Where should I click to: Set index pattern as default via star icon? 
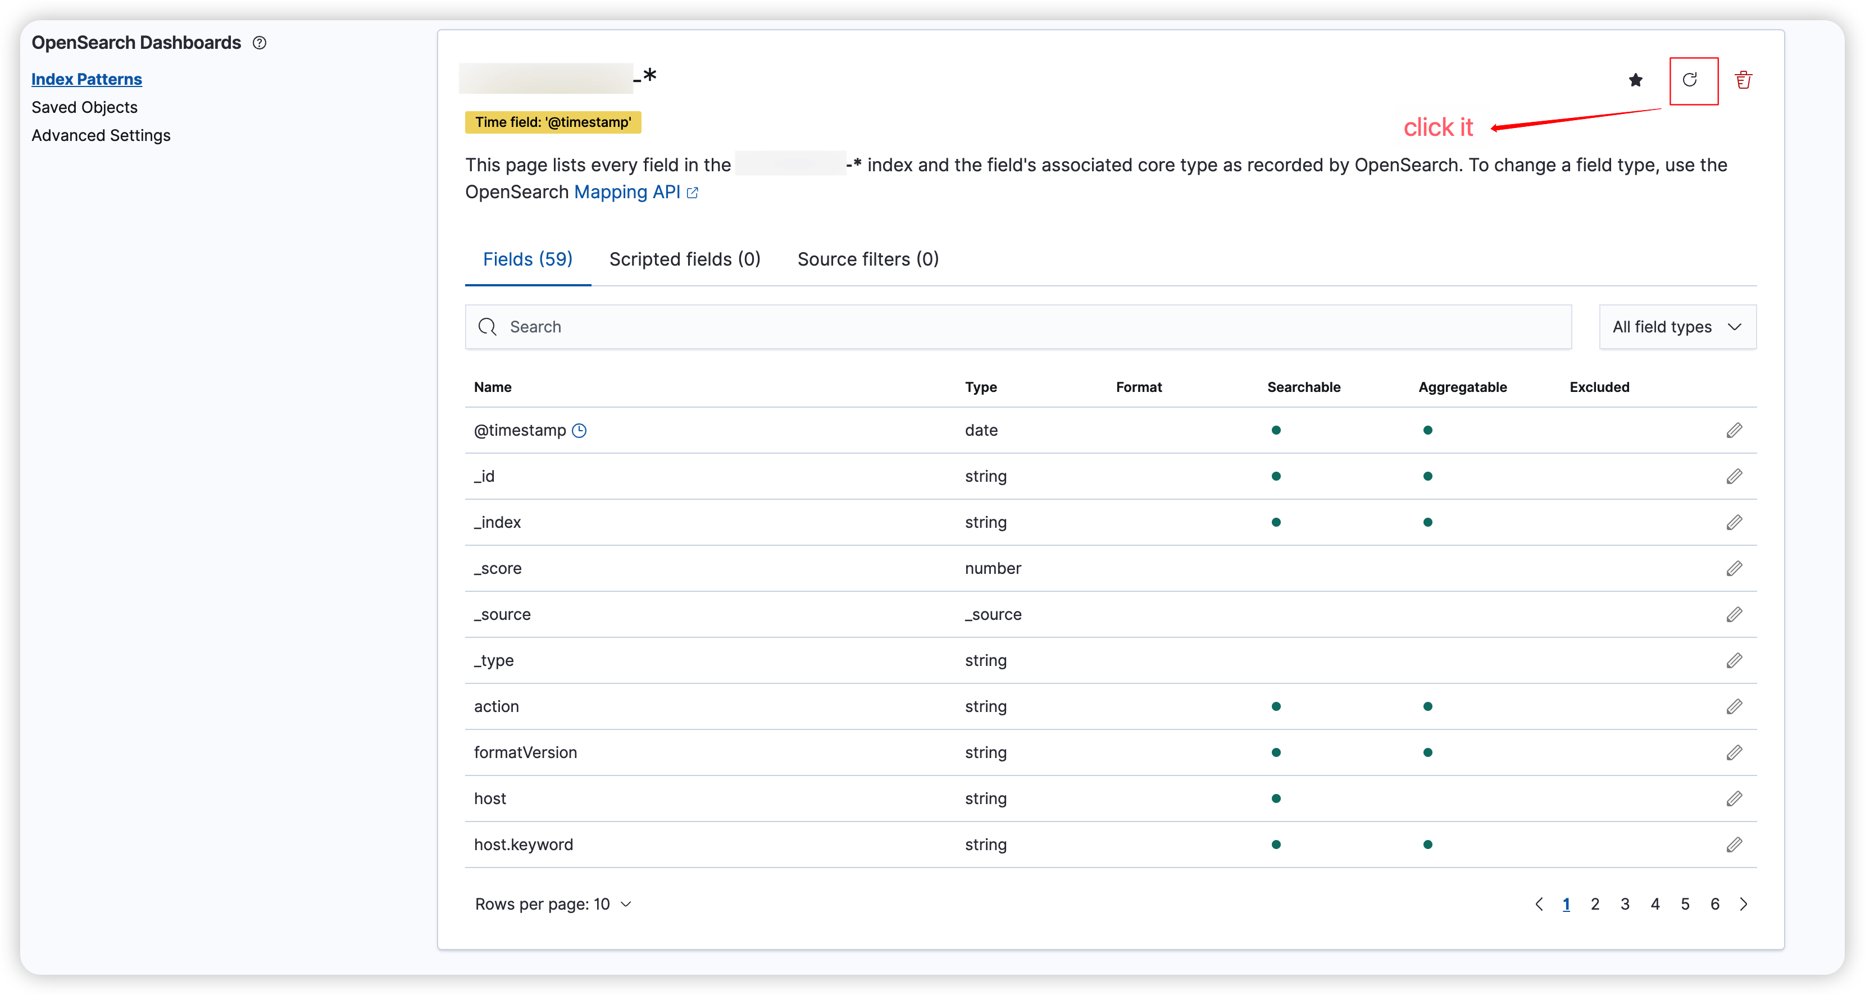point(1635,80)
